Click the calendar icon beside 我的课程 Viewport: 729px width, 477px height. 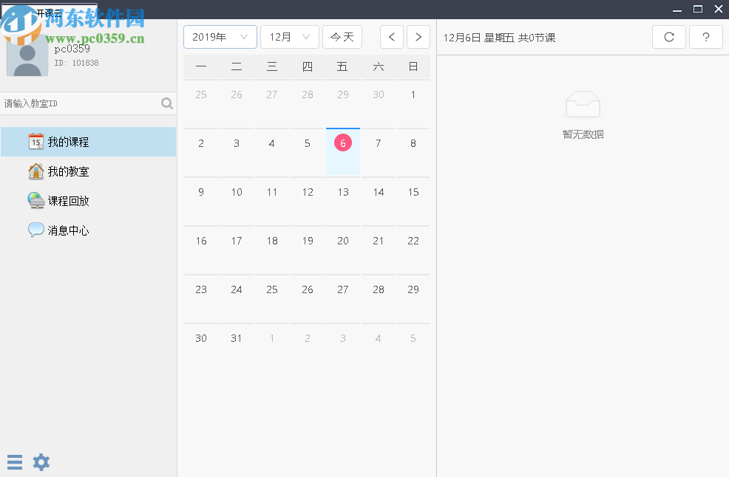point(35,141)
